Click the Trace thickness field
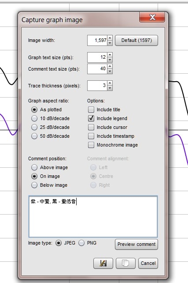This screenshot has height=283, width=188. tap(97, 86)
